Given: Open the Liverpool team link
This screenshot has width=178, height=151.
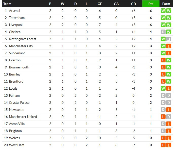Looking at the screenshot, I should pyautogui.click(x=16, y=25).
